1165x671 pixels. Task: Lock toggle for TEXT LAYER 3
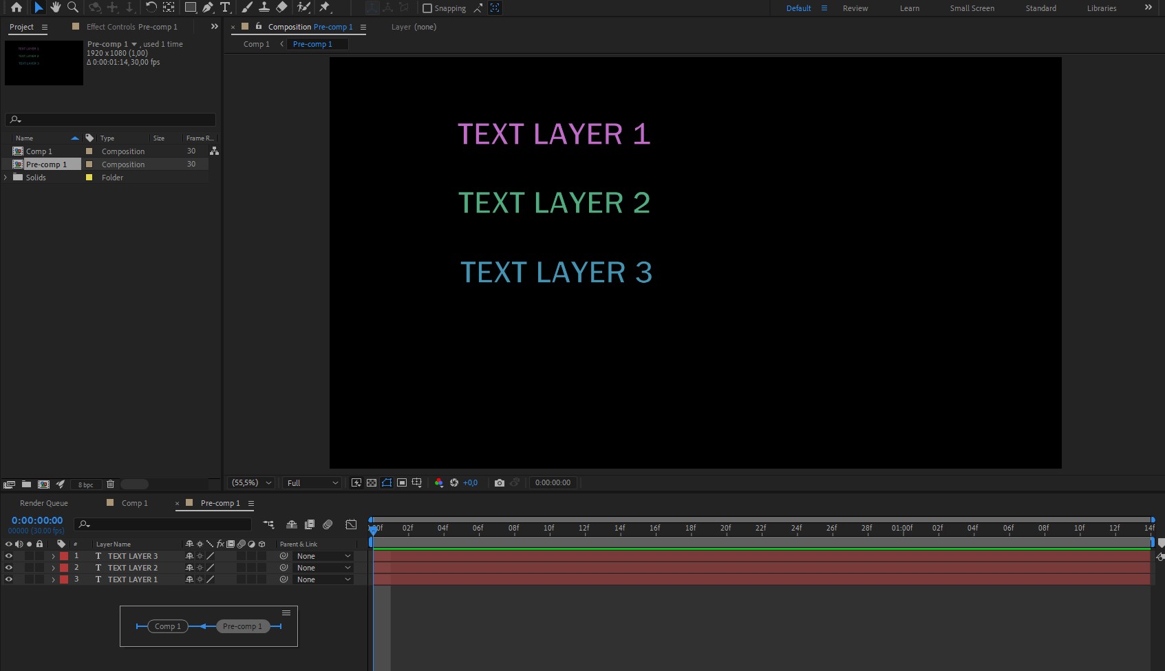(39, 556)
